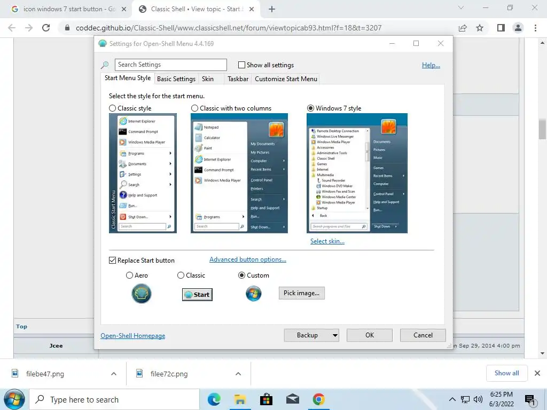Click the Windows 7 style menu preview thumbnail
The width and height of the screenshot is (547, 410).
(357, 174)
